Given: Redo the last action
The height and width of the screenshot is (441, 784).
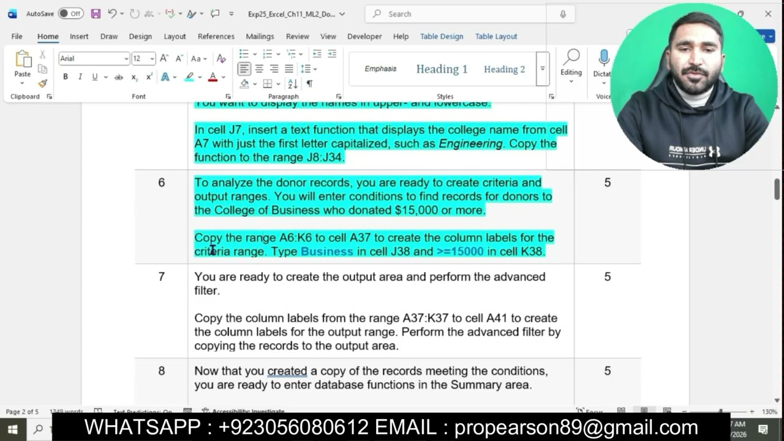Looking at the screenshot, I should click(x=135, y=13).
